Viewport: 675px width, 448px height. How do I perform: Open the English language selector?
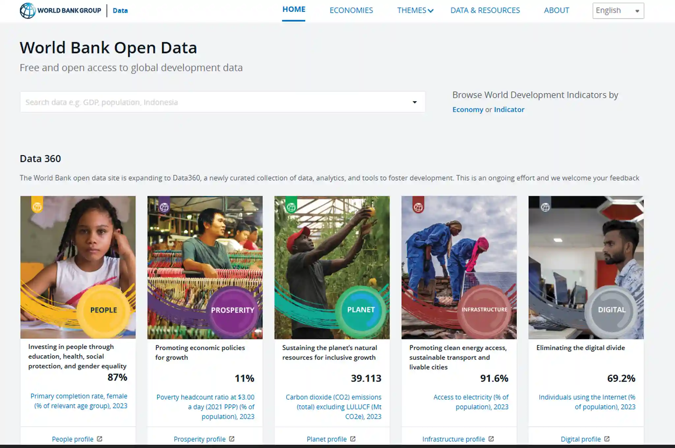618,11
